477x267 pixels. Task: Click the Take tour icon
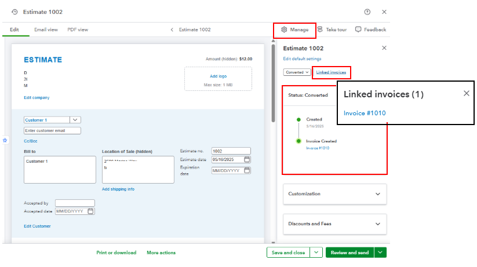(320, 30)
